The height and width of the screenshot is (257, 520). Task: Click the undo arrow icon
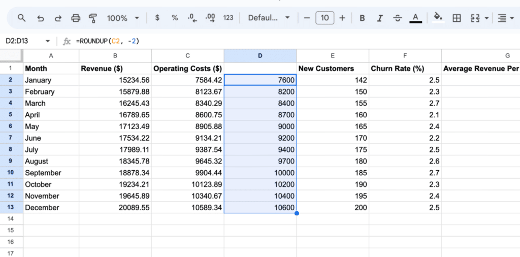[x=41, y=18]
